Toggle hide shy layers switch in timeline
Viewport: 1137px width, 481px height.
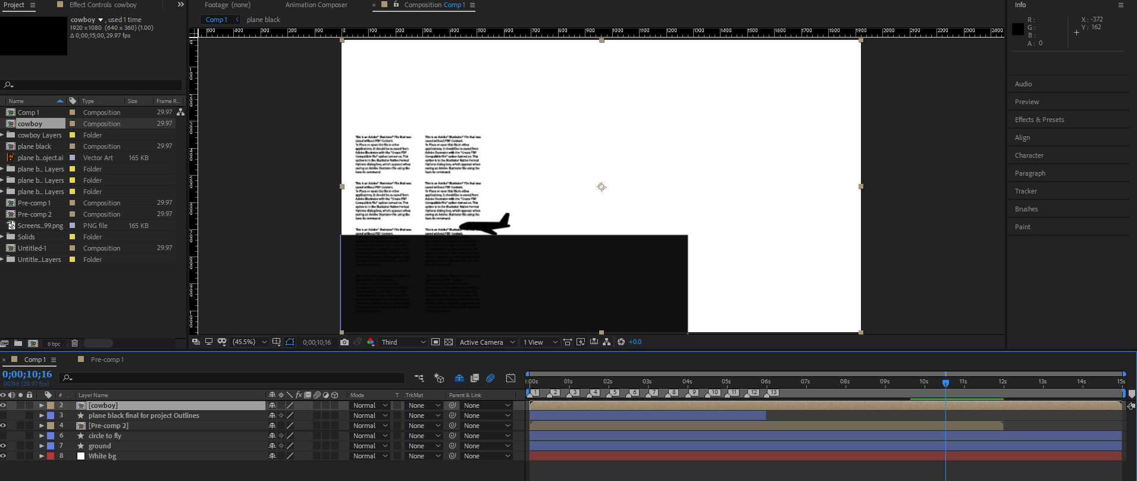pyautogui.click(x=459, y=377)
